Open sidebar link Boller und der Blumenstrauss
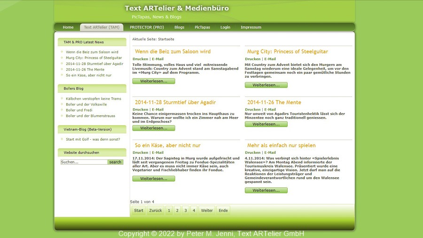This screenshot has height=238, width=423. [x=90, y=116]
